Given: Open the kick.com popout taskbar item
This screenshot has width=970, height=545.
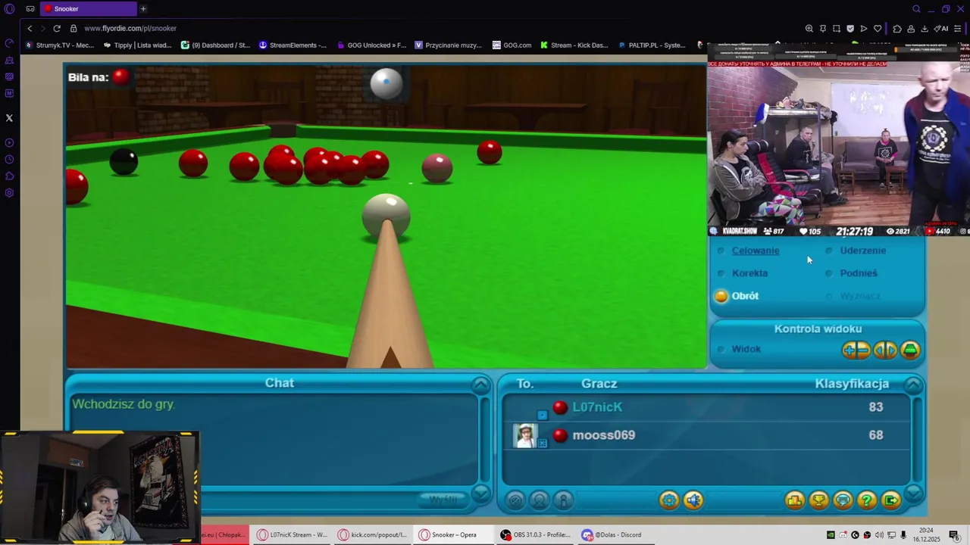Looking at the screenshot, I should 371,535.
